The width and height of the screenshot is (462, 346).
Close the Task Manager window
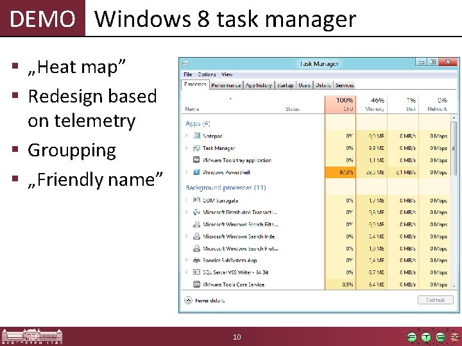[x=448, y=62]
